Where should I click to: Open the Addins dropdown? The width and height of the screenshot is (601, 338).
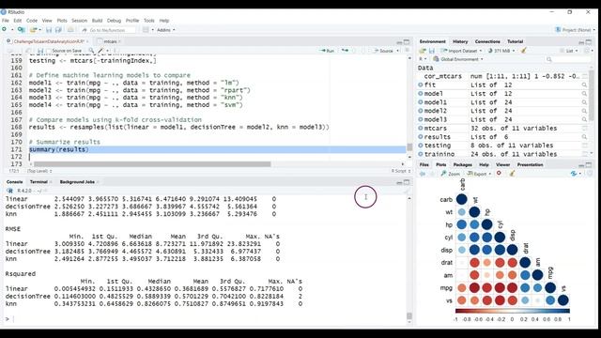[x=165, y=30]
